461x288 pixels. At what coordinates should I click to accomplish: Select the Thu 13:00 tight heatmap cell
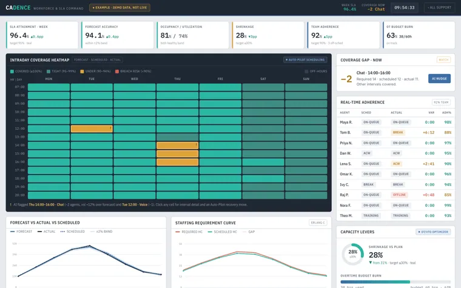click(177, 137)
